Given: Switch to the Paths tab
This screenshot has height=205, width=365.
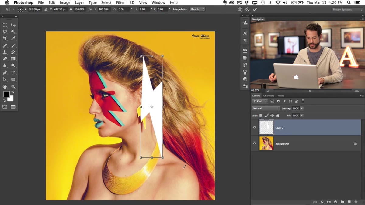Looking at the screenshot, I should click(281, 96).
